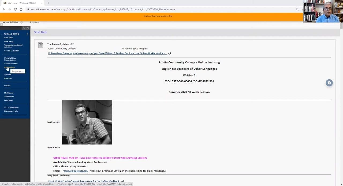Click the breadcrumb dropdown circle near Writing 2

21,22
